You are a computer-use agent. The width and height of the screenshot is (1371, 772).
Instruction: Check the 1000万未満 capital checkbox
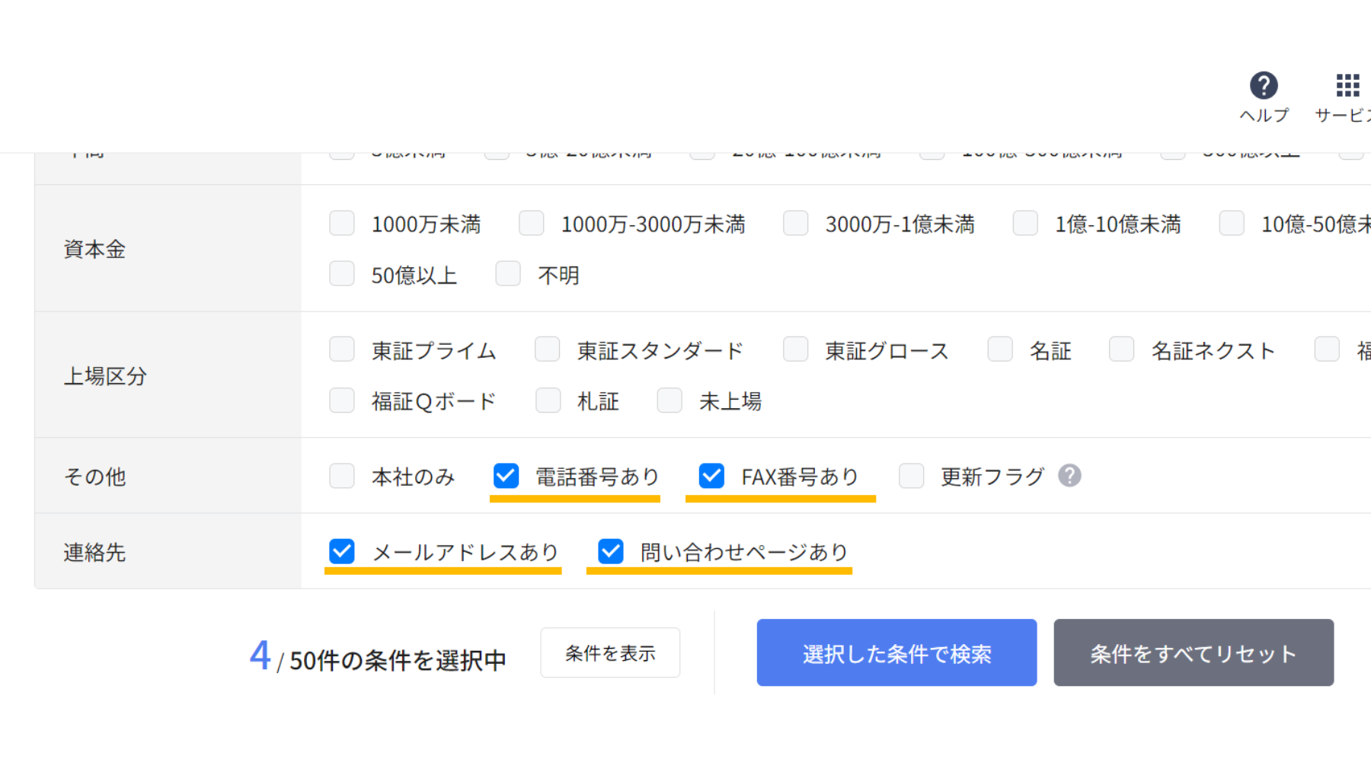point(342,224)
